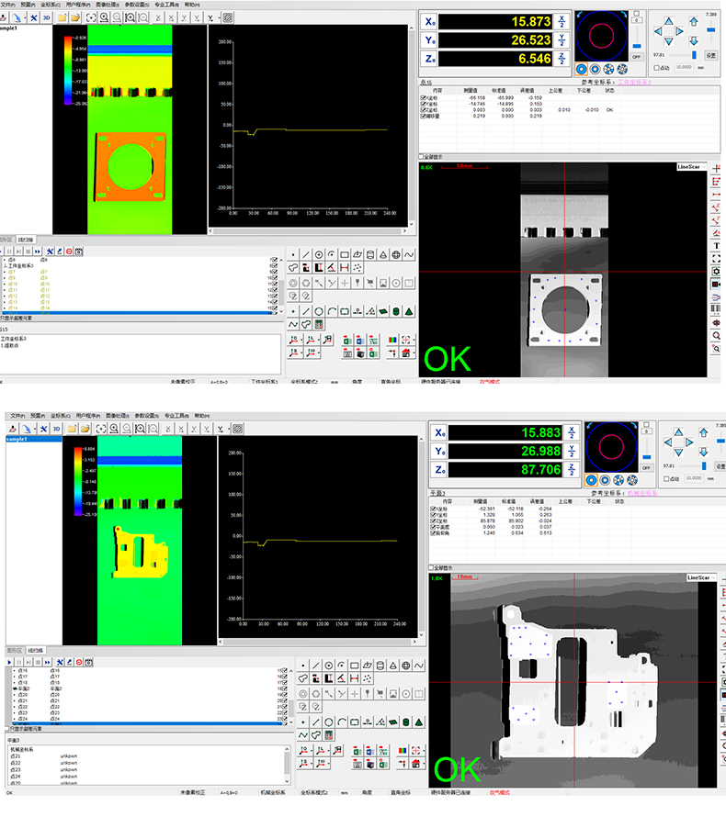Select first ring light icon, top window
Screen dimensions: 726x828
click(x=581, y=69)
